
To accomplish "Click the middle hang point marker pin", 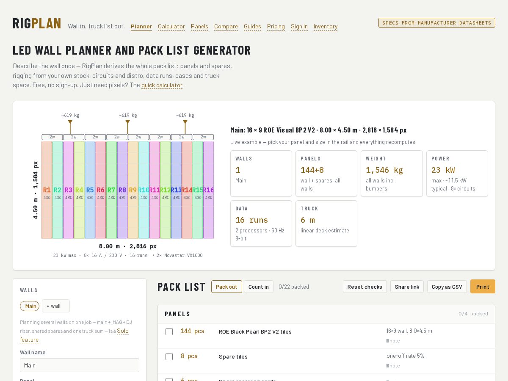I will click(x=127, y=127).
